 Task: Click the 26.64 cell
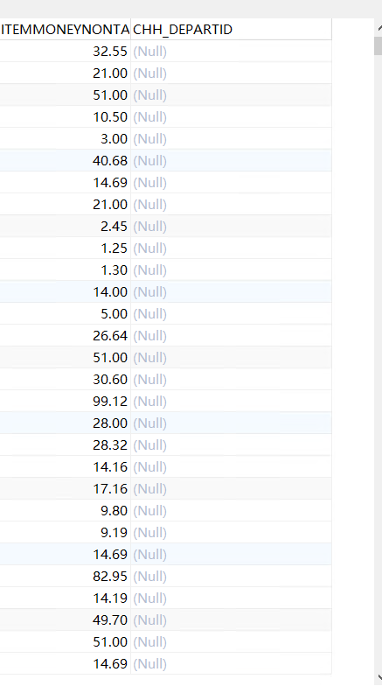coord(65,336)
